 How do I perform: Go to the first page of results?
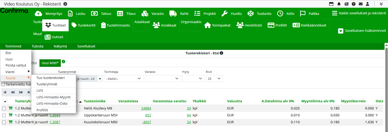[x=5, y=92]
